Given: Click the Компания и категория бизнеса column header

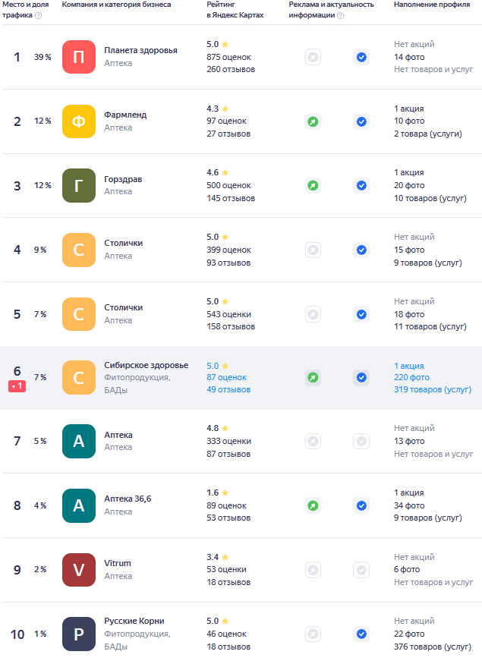Looking at the screenshot, I should (116, 5).
